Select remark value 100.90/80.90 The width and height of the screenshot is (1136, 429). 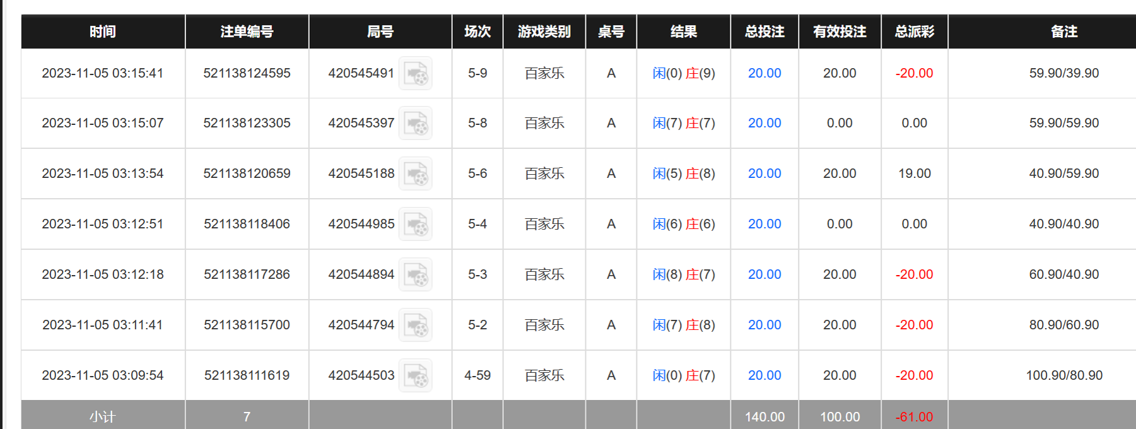[1063, 375]
